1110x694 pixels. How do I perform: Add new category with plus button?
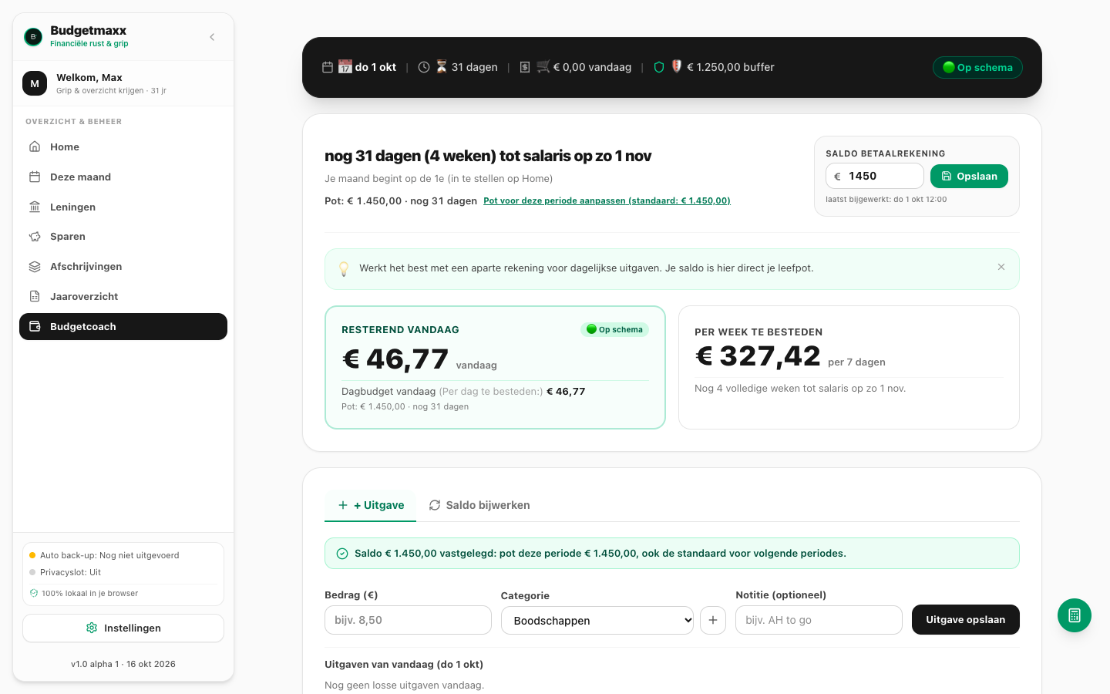[713, 620]
